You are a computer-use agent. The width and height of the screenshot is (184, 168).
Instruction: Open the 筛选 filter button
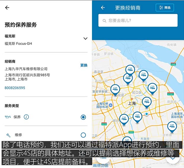pos(165,8)
